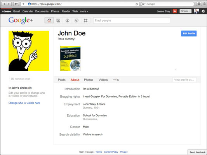The height and width of the screenshot is (155, 207).
Task: Click the John Doe name heading
Action: 71,33
